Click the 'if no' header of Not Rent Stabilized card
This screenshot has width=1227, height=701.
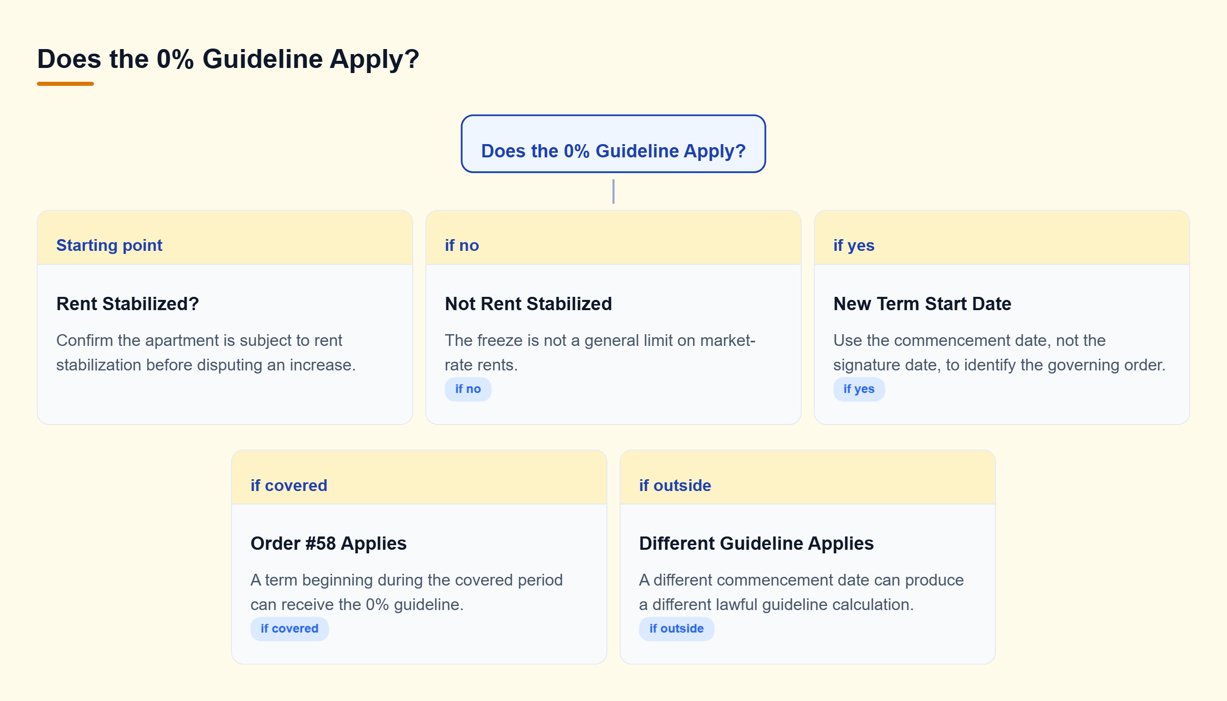pos(613,238)
